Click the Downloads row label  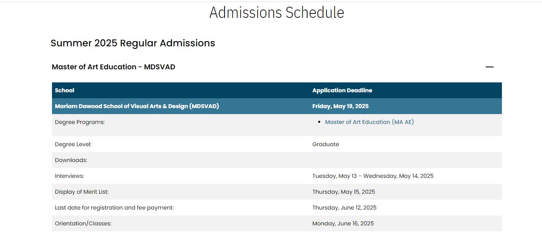[x=71, y=160]
